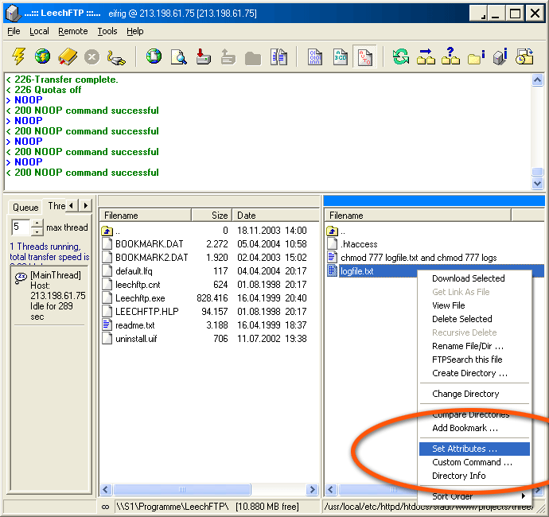549x517 pixels.
Task: Choose Add Bookmark in context menu
Action: tap(474, 428)
